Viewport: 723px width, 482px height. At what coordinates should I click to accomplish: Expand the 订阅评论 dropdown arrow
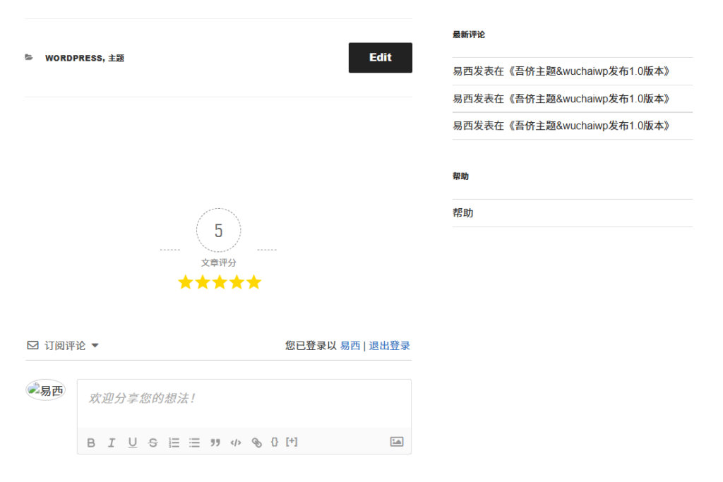click(95, 346)
